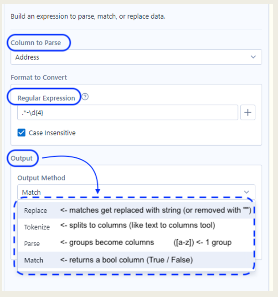Click the chevron arrow on the Address dropdown
Image resolution: width=278 pixels, height=297 pixels.
click(x=253, y=57)
